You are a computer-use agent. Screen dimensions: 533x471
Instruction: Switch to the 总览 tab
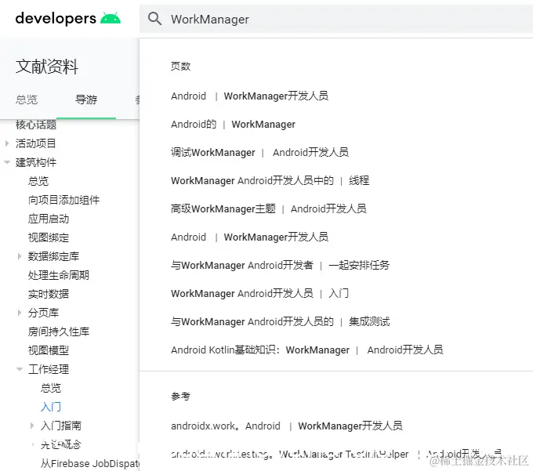pyautogui.click(x=27, y=100)
